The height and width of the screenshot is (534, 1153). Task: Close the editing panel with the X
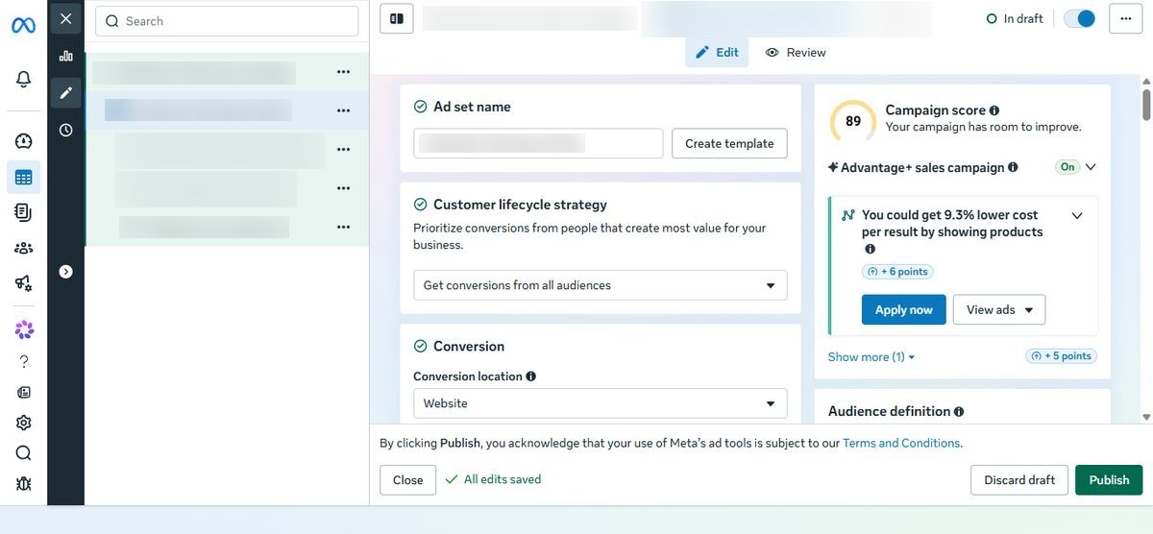point(65,18)
